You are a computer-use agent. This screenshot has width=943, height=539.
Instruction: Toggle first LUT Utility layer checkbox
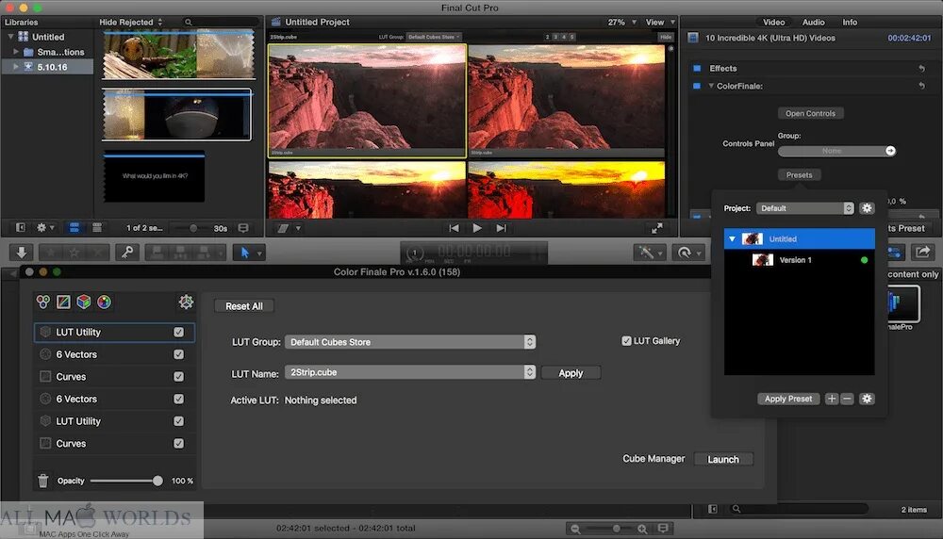click(x=178, y=332)
